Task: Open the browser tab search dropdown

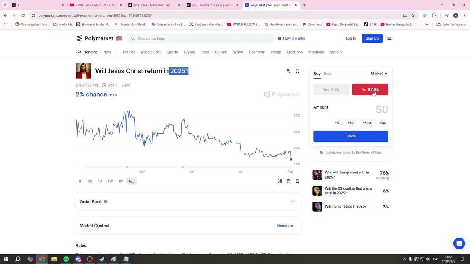Action: point(5,5)
